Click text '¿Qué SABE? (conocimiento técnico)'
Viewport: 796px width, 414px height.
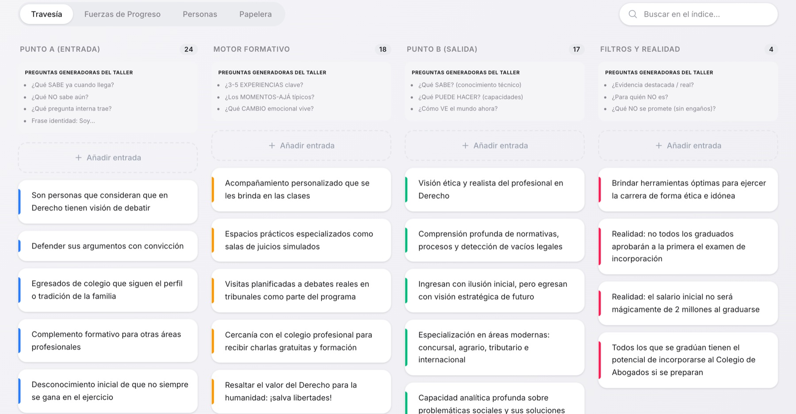click(x=470, y=85)
